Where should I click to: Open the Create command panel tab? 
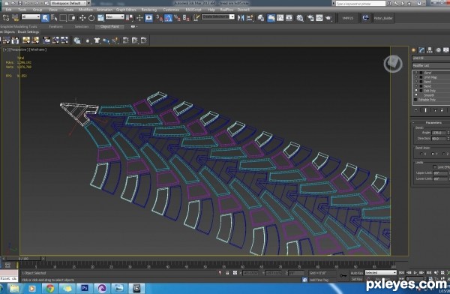coord(413,50)
